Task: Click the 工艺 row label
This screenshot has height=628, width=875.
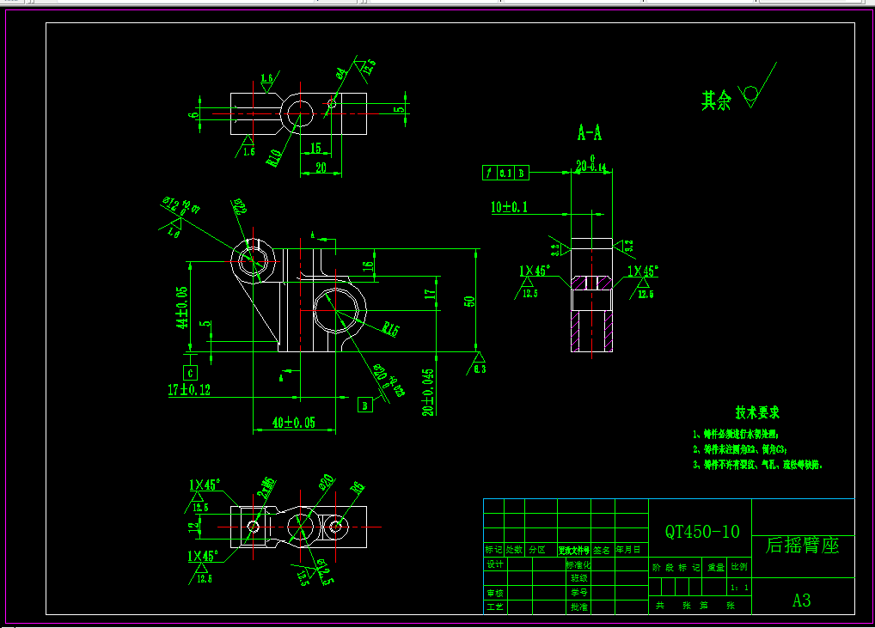Action: click(495, 607)
